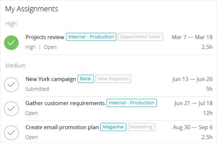Click the Marketing tag

[141, 127]
